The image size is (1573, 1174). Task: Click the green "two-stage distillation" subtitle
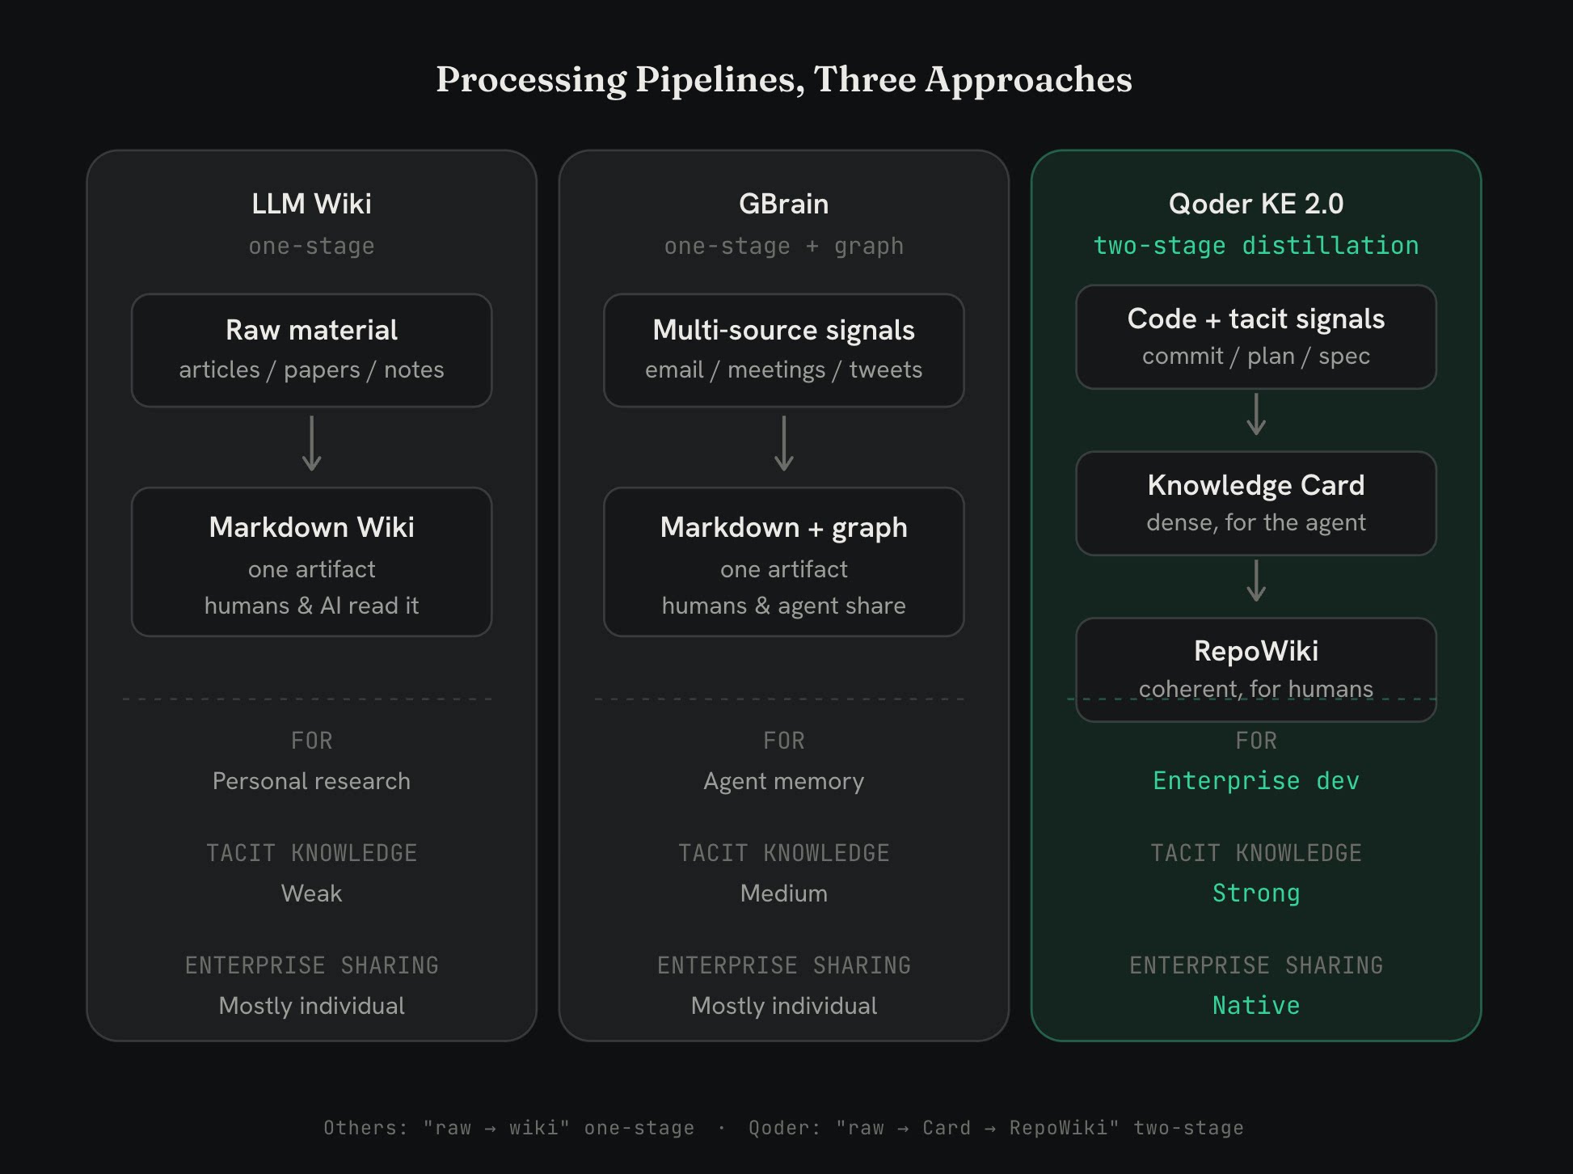(x=1256, y=246)
